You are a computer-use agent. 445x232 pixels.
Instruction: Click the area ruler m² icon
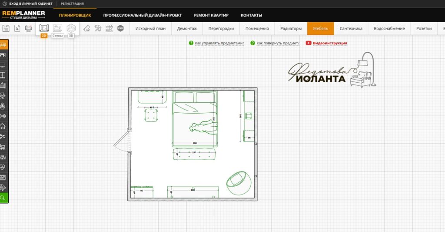[x=87, y=28]
